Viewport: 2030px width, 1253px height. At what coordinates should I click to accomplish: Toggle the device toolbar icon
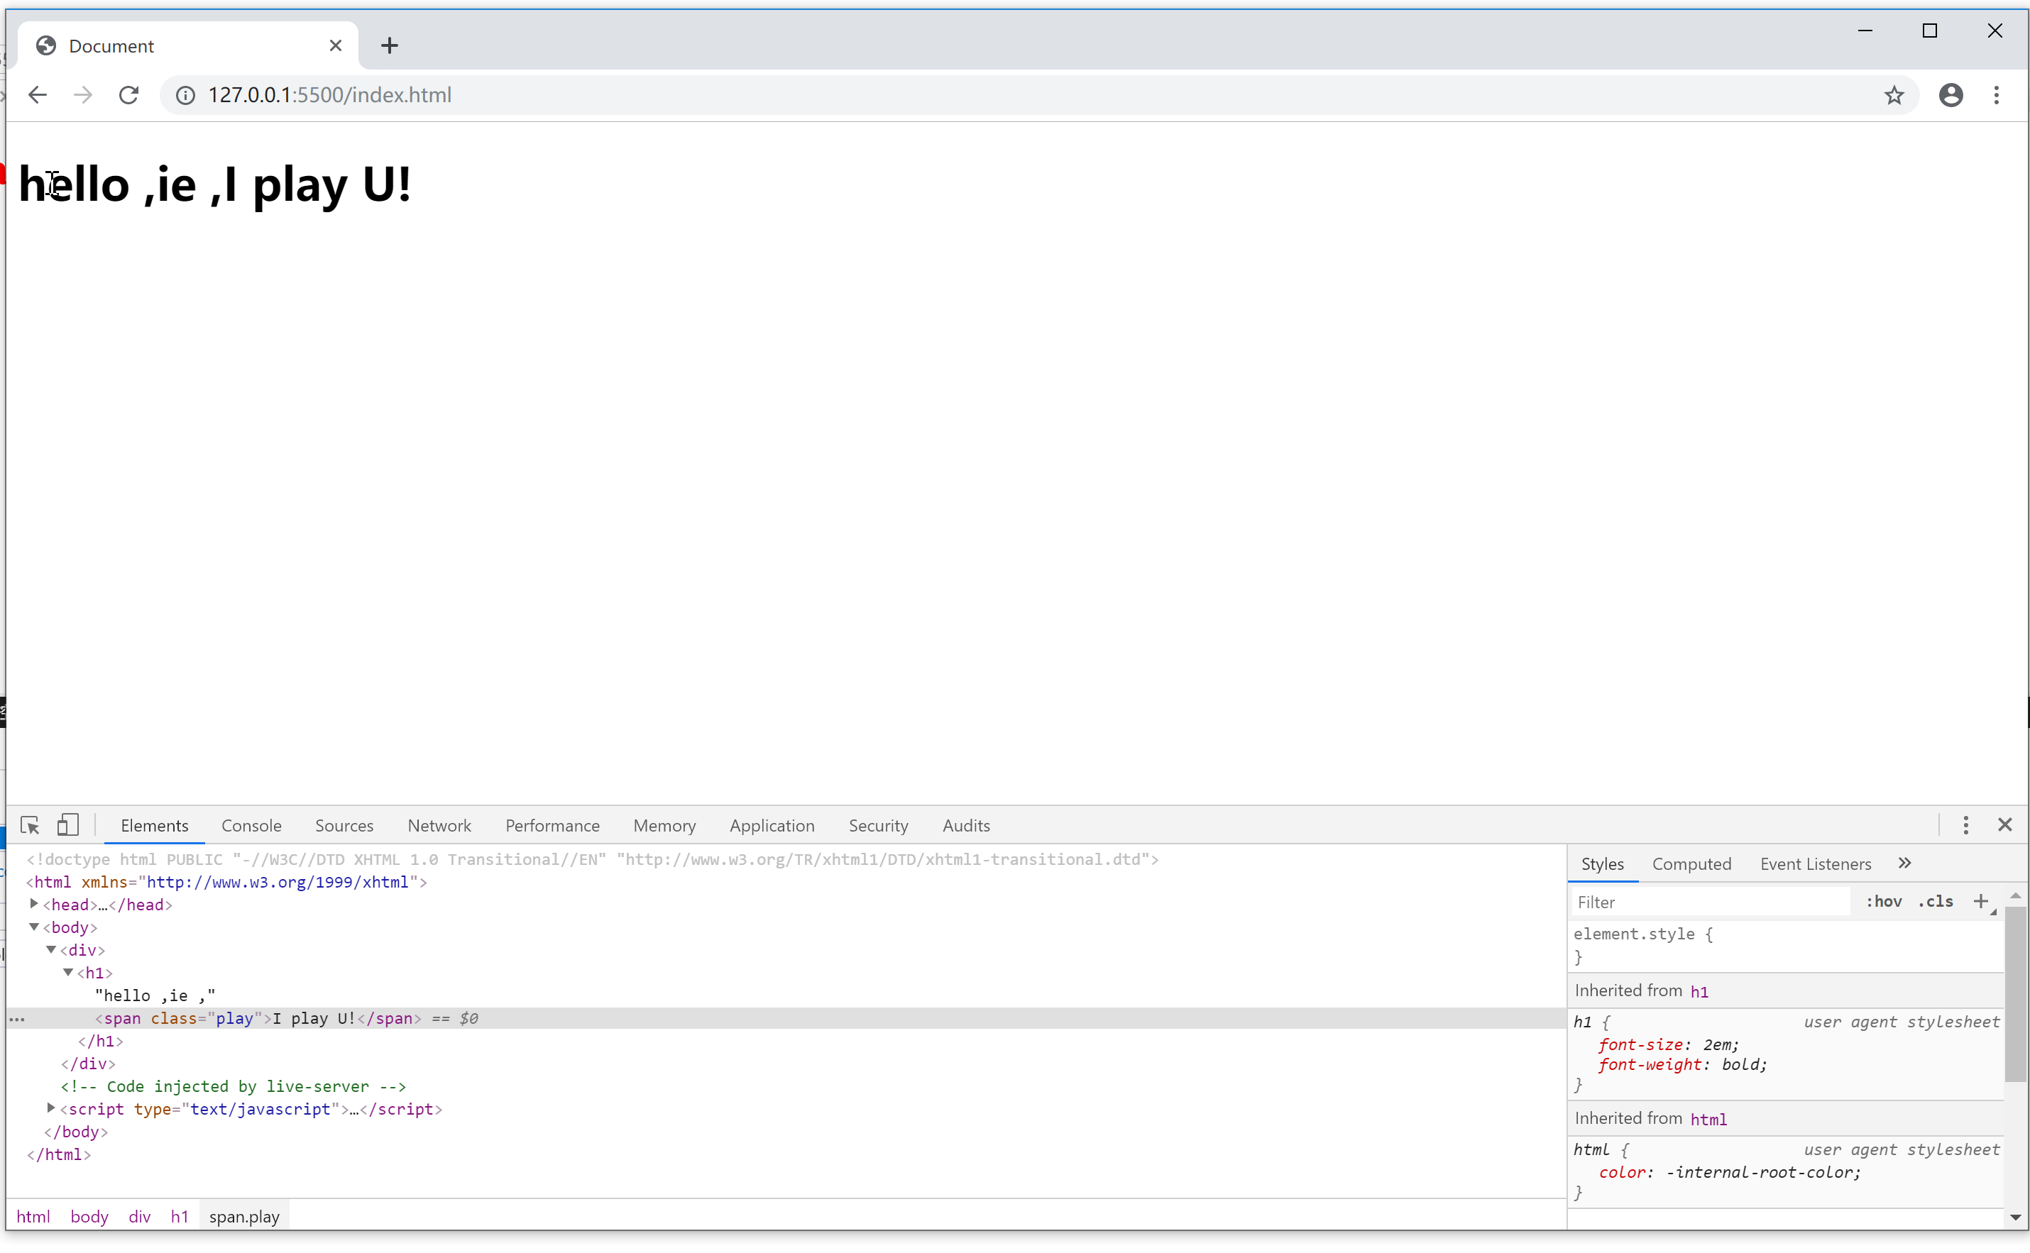pos(68,825)
